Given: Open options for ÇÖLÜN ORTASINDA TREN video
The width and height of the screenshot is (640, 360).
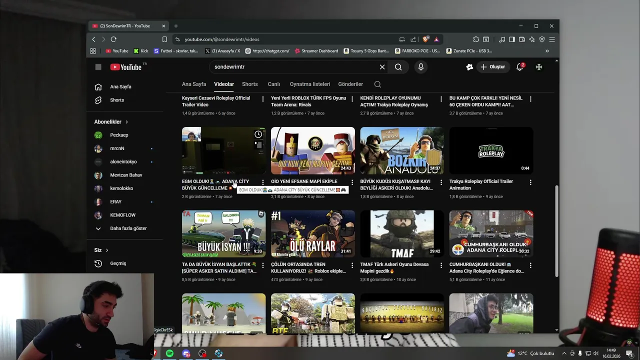Looking at the screenshot, I should [x=352, y=265].
